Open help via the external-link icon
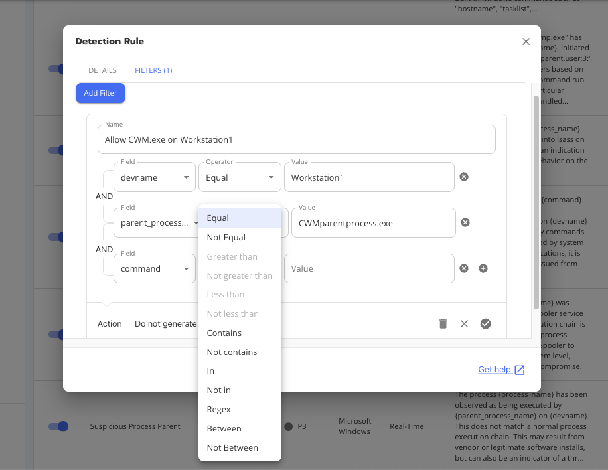Image resolution: width=608 pixels, height=470 pixels. 518,369
